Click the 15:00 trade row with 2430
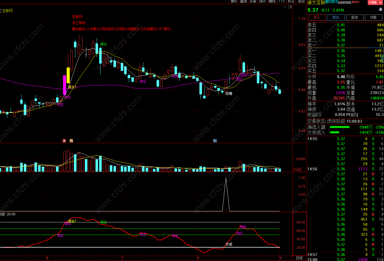The height and width of the screenshot is (261, 384). coord(346,259)
